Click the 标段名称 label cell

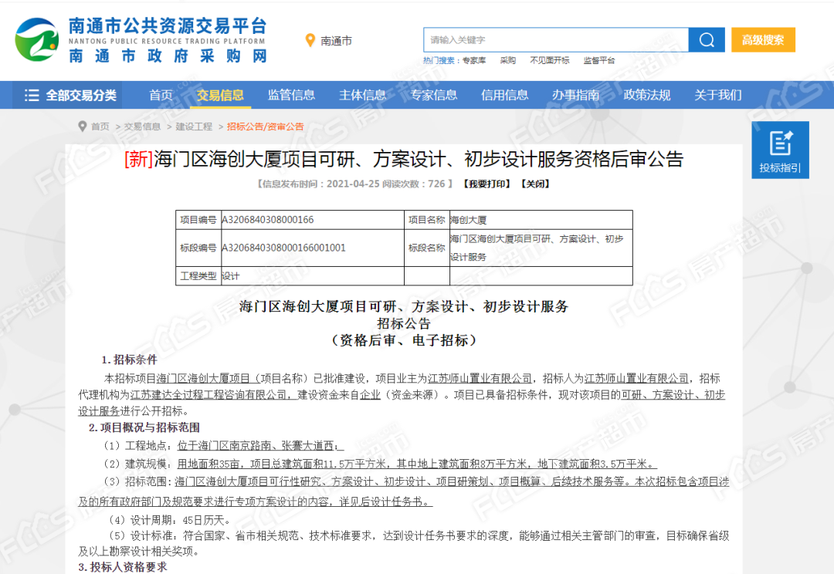426,248
